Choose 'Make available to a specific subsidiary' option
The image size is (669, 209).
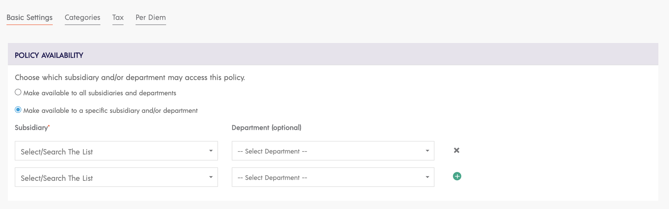coord(18,110)
